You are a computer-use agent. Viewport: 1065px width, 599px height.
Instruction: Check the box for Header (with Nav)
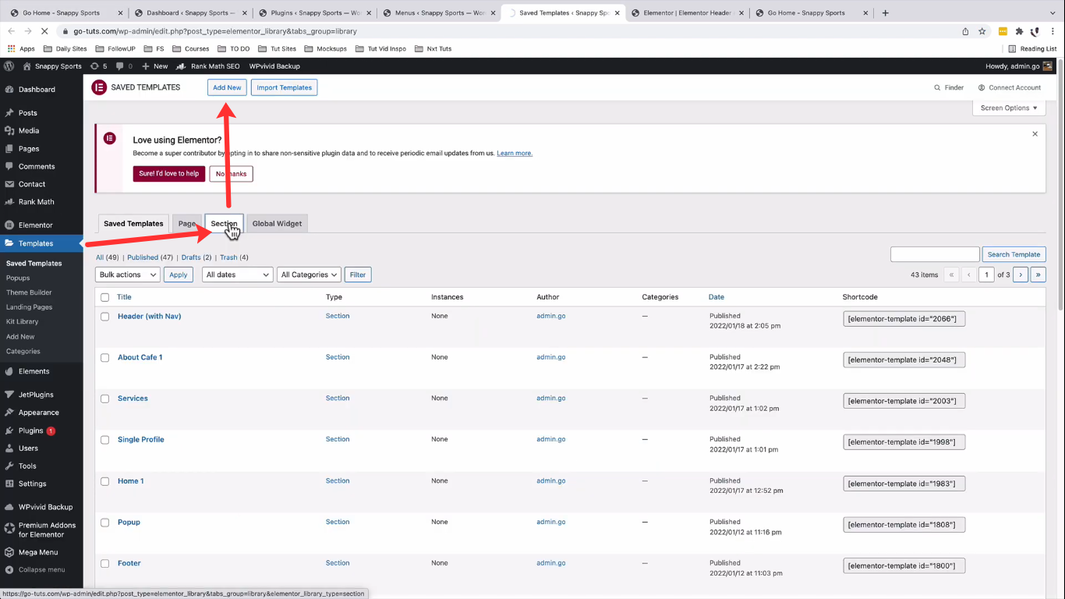click(105, 317)
